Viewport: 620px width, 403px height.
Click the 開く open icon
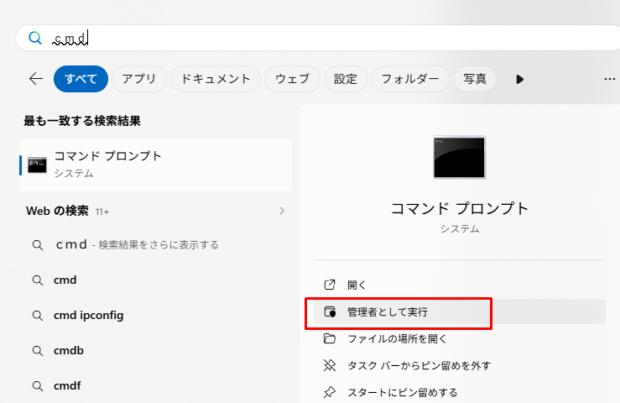click(x=330, y=285)
